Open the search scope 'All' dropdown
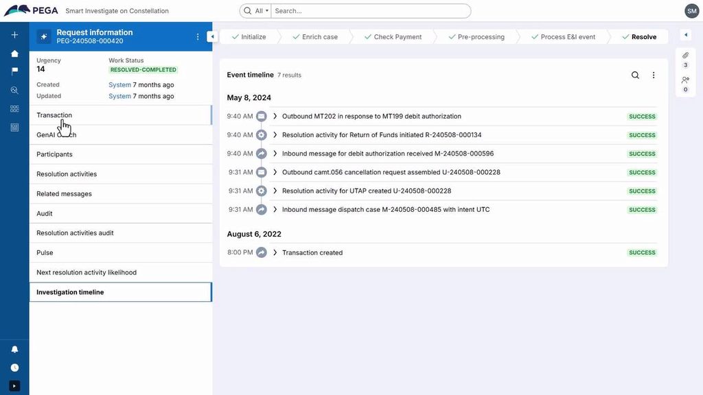703x395 pixels. [x=256, y=11]
